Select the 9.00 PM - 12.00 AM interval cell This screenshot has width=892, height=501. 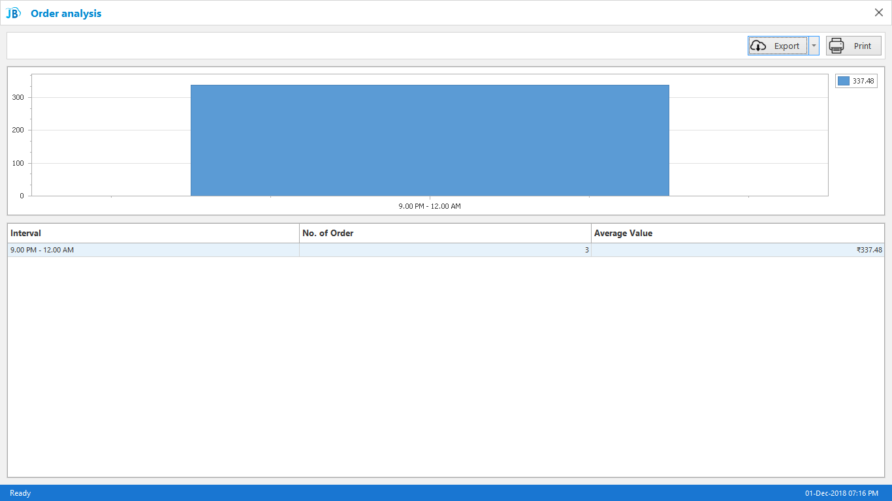[x=153, y=250]
